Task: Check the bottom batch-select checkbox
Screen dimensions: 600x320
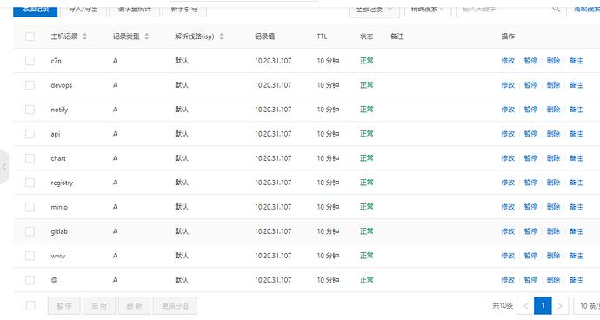Action: pos(30,305)
